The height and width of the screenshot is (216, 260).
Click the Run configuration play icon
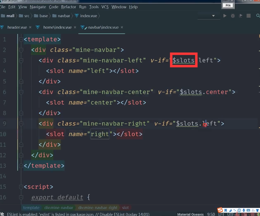(225, 16)
